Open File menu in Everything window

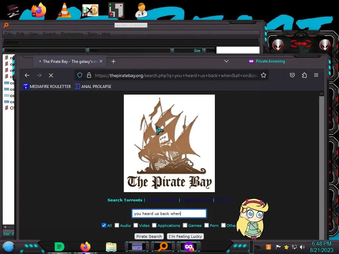[8, 34]
